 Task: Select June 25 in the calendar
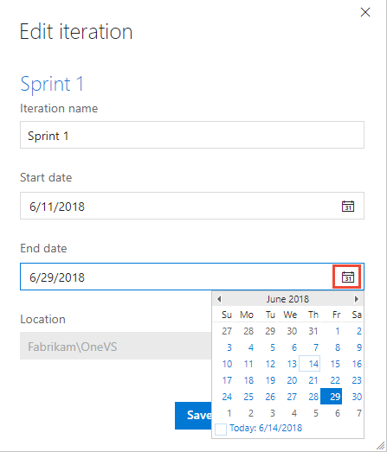click(x=248, y=397)
